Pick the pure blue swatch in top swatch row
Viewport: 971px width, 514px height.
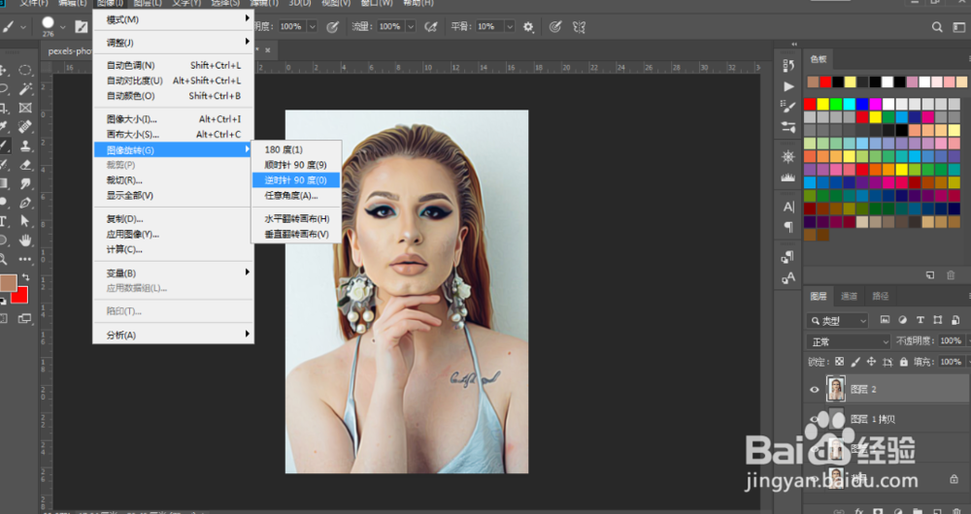click(862, 104)
